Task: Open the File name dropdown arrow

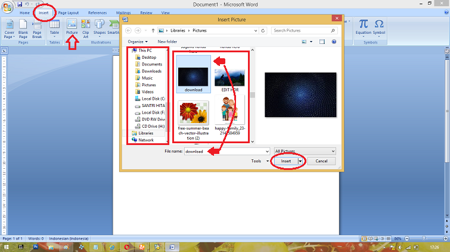Action: tap(267, 152)
